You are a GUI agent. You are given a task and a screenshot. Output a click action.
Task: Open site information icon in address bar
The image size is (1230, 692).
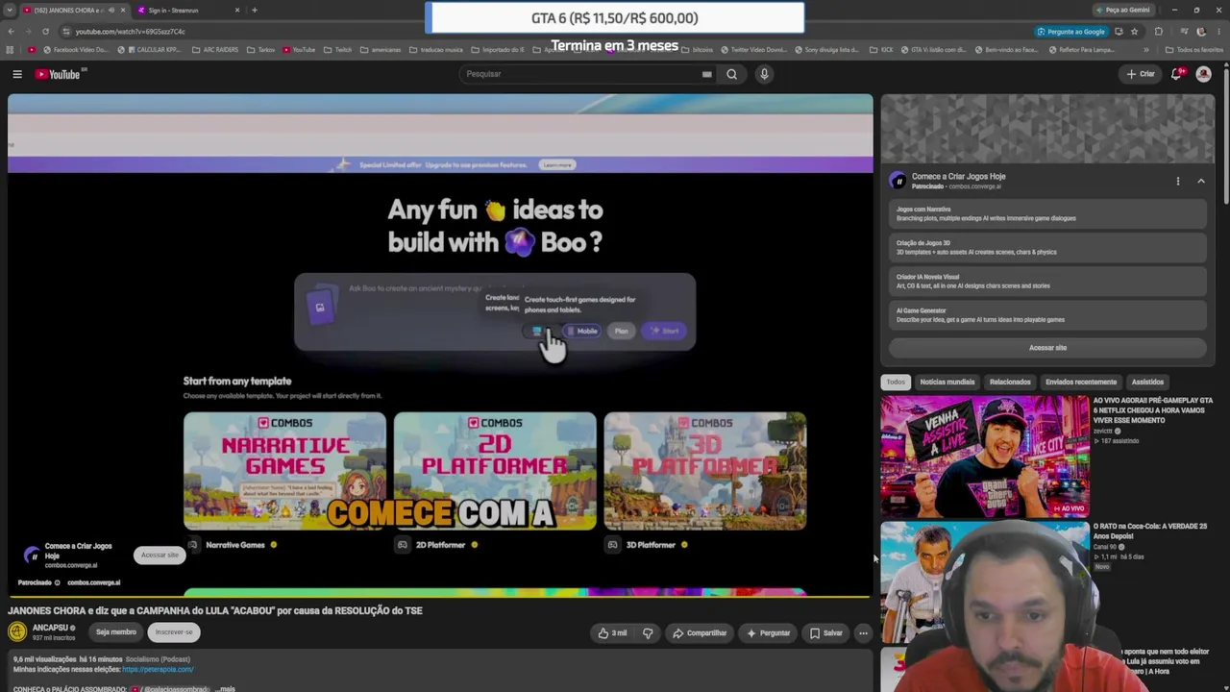66,32
